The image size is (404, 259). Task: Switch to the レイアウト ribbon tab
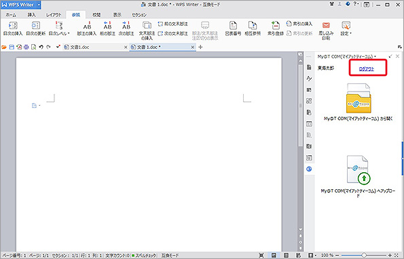tap(54, 15)
